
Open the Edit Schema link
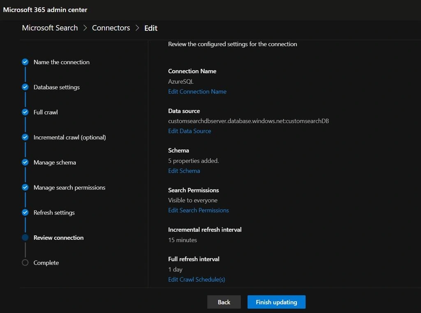184,171
